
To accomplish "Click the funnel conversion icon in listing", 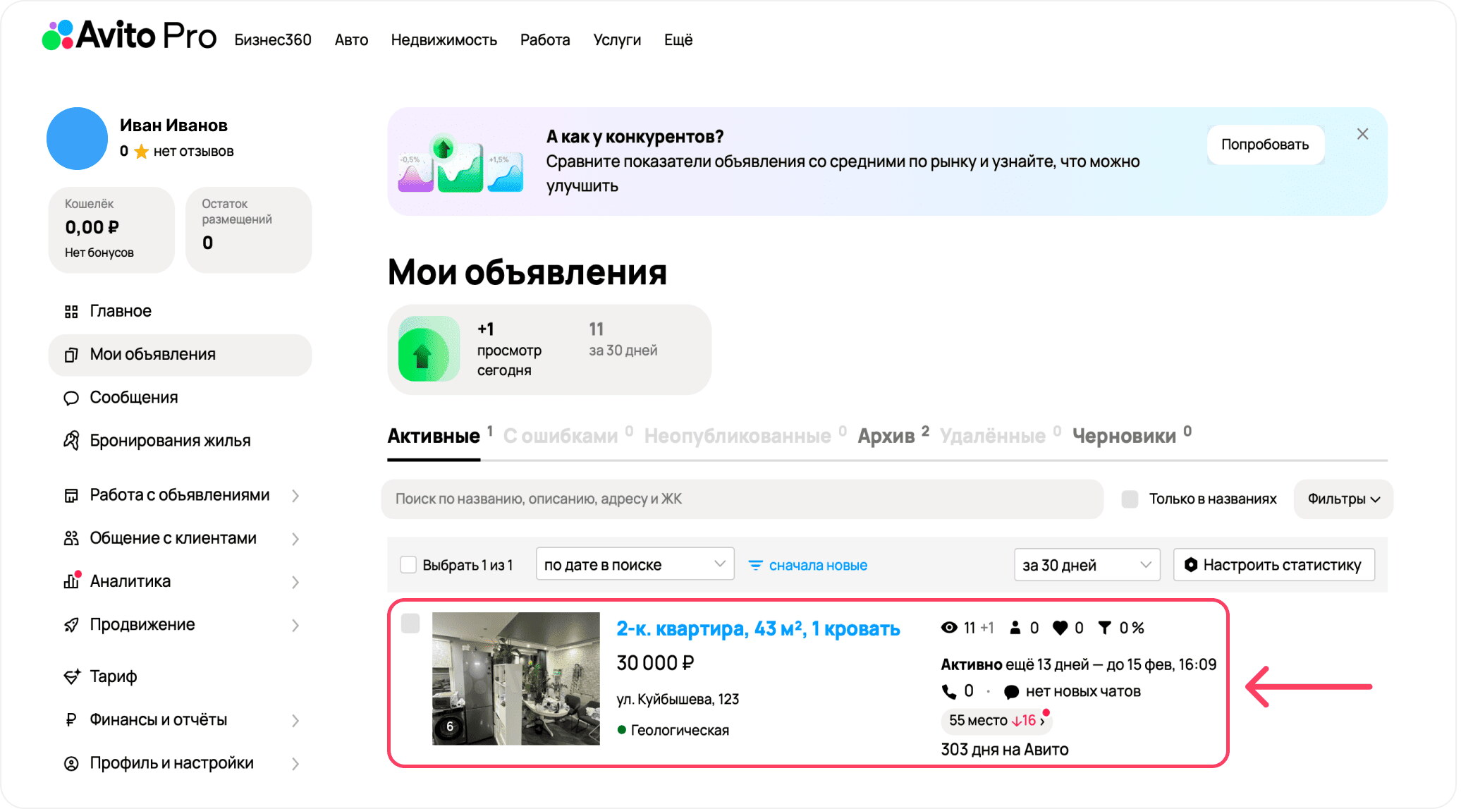I will click(x=1104, y=628).
